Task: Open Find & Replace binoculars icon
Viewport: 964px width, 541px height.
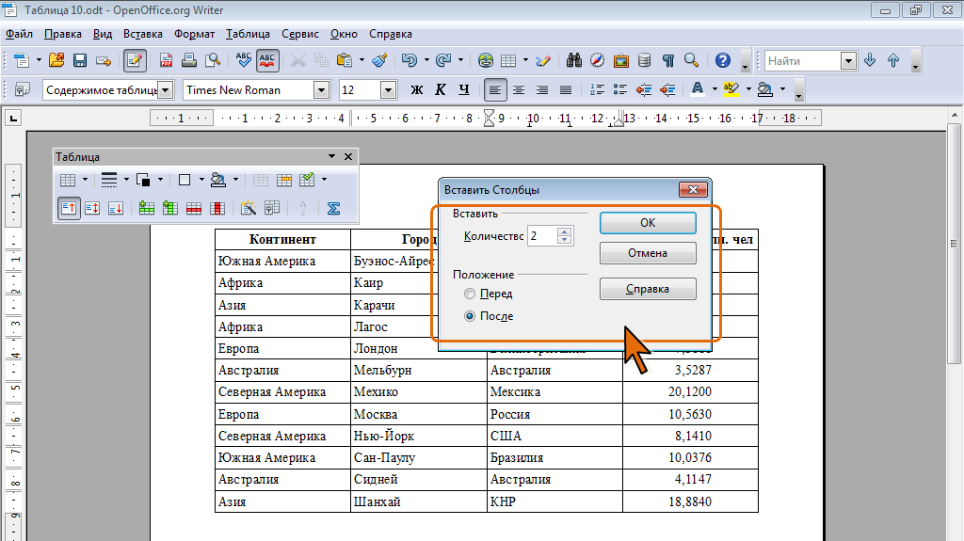Action: tap(574, 60)
